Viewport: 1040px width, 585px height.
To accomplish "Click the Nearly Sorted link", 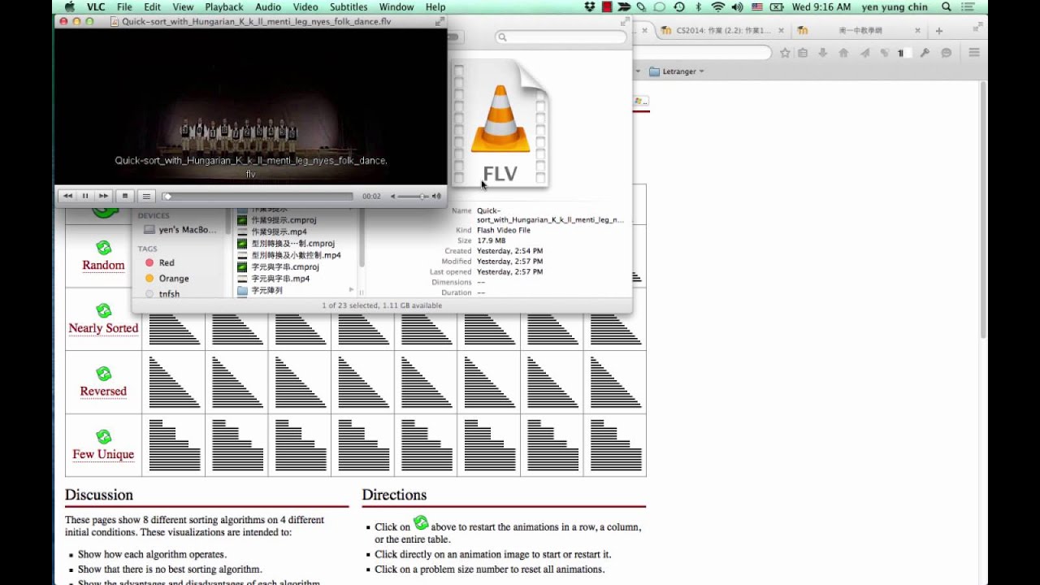I will (x=103, y=328).
